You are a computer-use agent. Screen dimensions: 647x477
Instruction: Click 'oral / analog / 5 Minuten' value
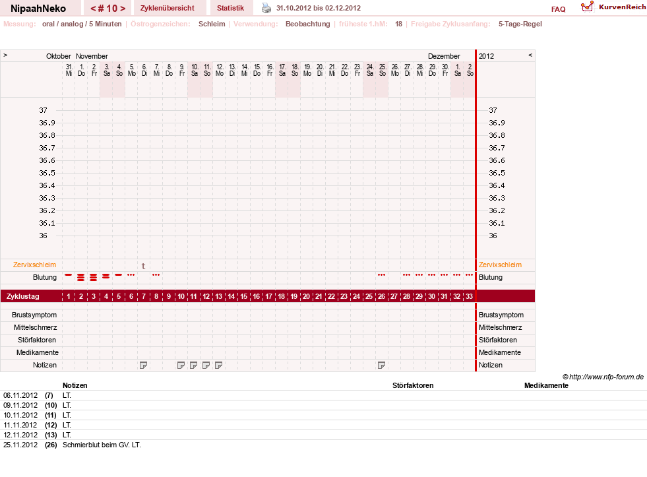(x=82, y=24)
